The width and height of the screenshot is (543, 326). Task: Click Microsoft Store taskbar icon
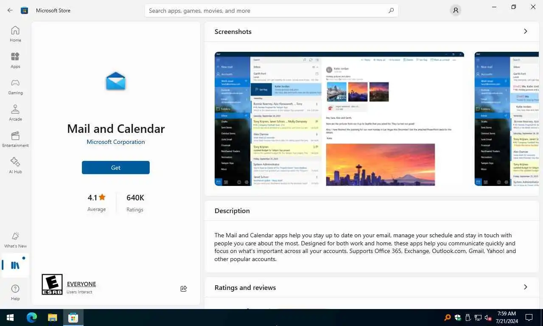pyautogui.click(x=73, y=318)
